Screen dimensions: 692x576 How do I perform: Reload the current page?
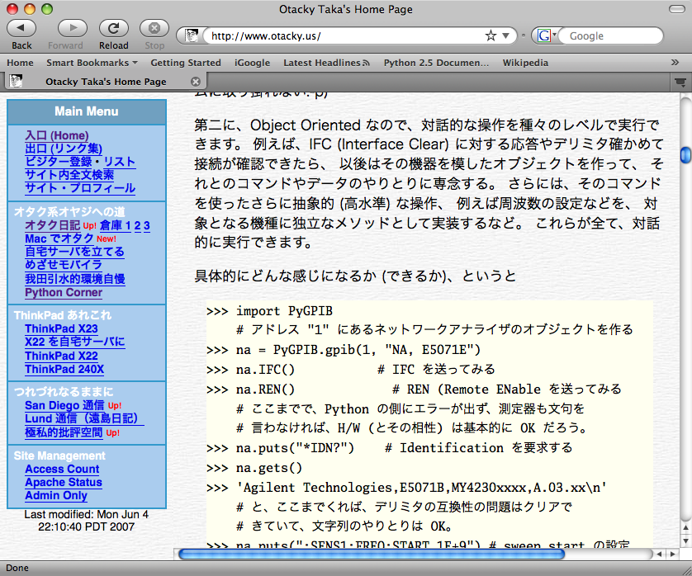pyautogui.click(x=113, y=28)
